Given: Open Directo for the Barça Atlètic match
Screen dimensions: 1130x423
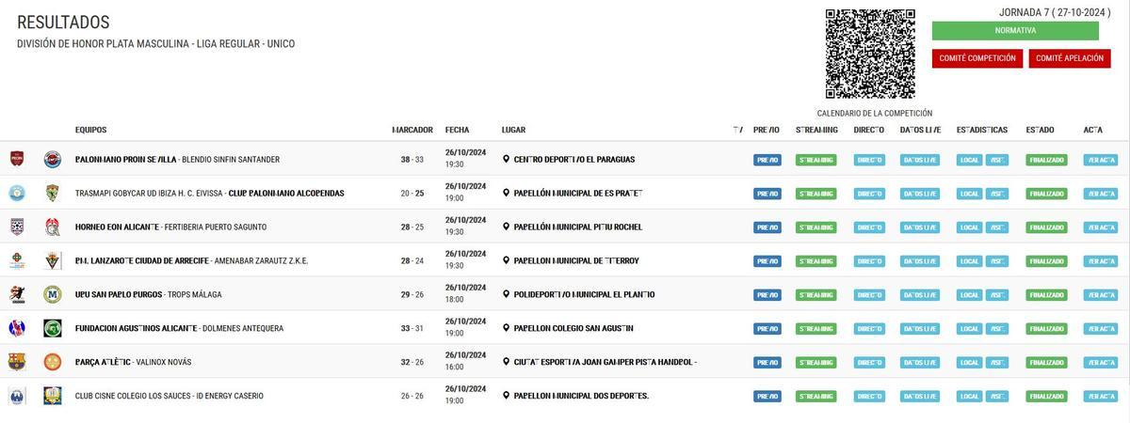Looking at the screenshot, I should click(x=869, y=363).
